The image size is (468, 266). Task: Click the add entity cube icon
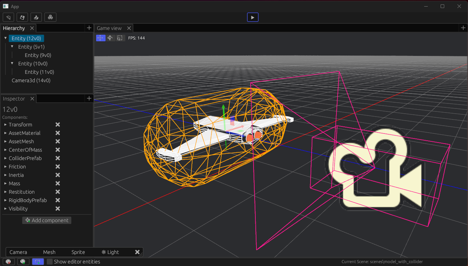pos(23,262)
